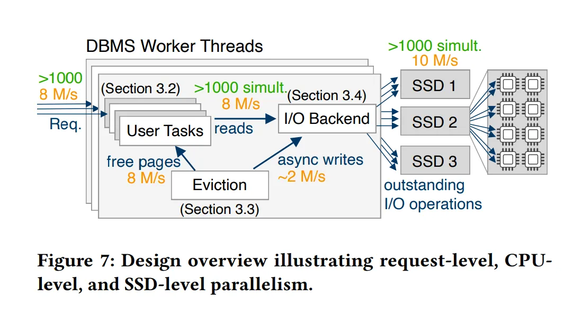Click the 'Req.' label

tap(65, 124)
